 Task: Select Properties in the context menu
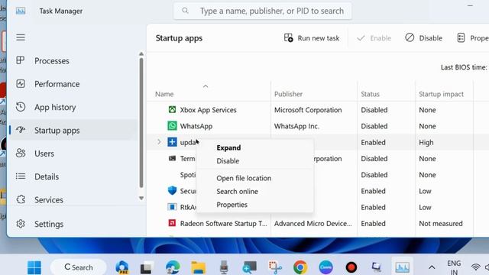[232, 205]
